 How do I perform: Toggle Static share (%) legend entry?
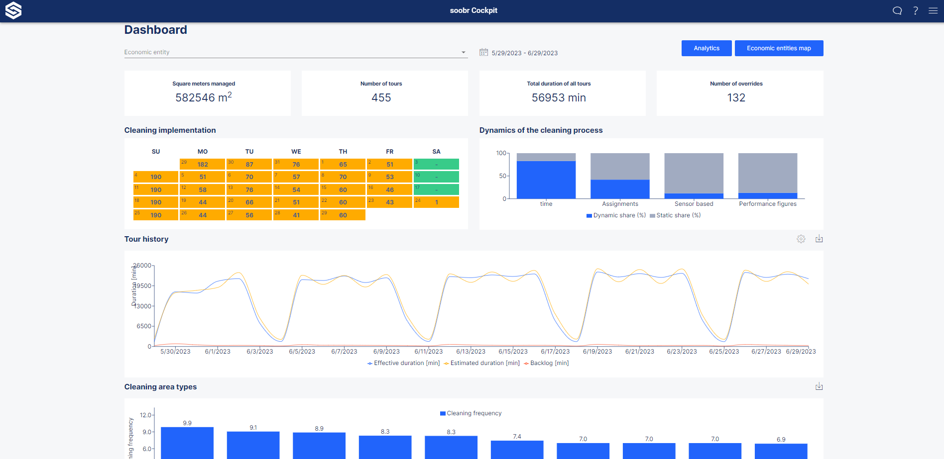click(675, 215)
